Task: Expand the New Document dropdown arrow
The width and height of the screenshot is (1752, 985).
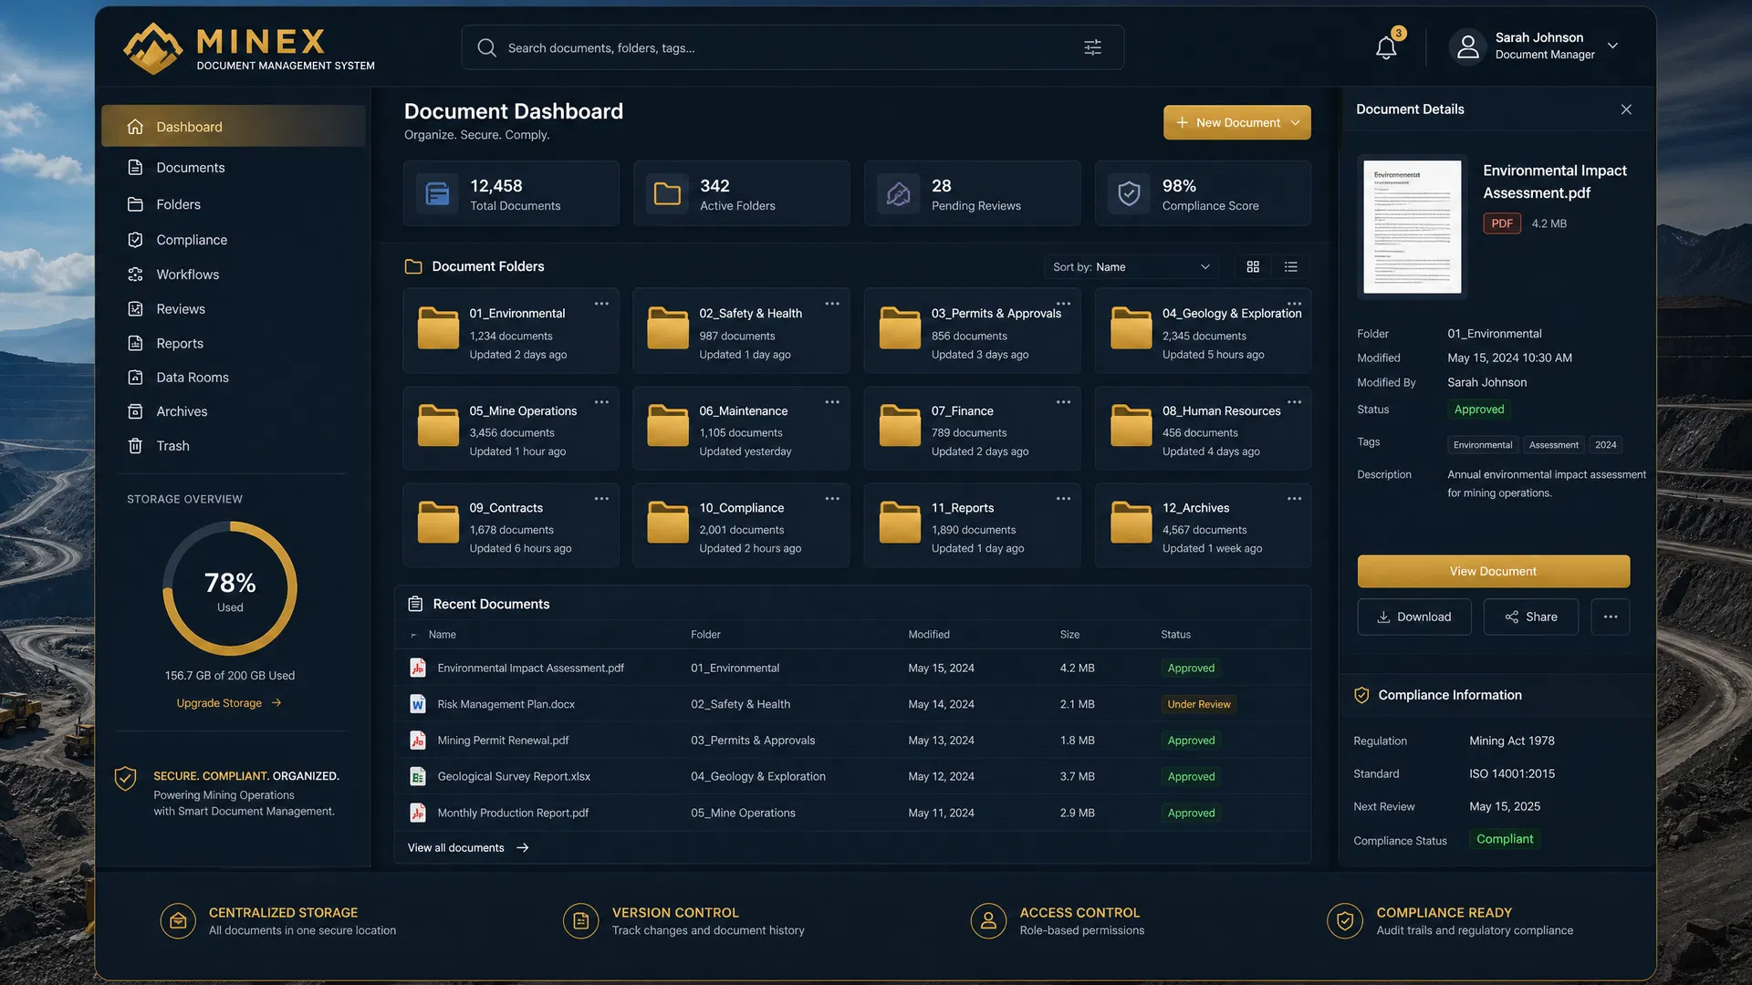Action: coord(1295,122)
